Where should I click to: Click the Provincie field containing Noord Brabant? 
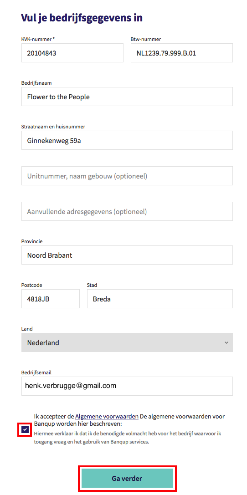(127, 255)
